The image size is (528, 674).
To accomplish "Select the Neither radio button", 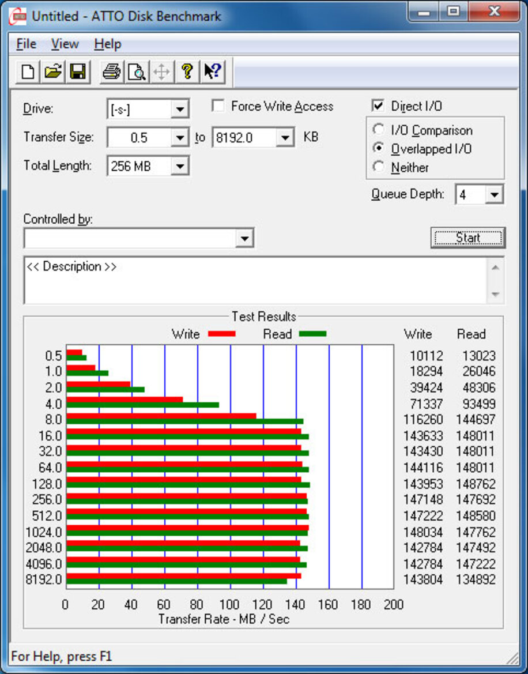I will [x=379, y=167].
